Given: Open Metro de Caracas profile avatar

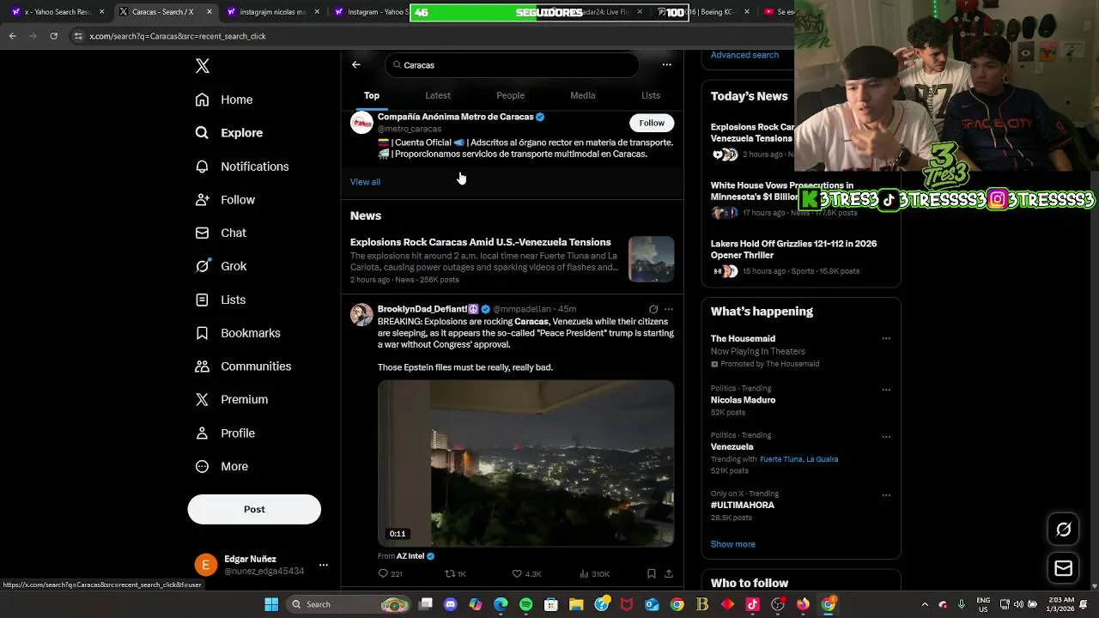Looking at the screenshot, I should [x=361, y=122].
